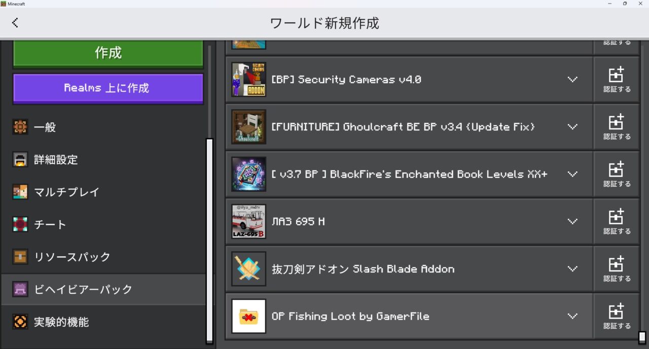
Task: Click Slash Blade crossed swords thumbnail
Action: 248,269
